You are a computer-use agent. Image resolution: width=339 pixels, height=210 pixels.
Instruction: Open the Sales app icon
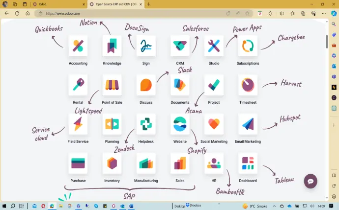180,163
